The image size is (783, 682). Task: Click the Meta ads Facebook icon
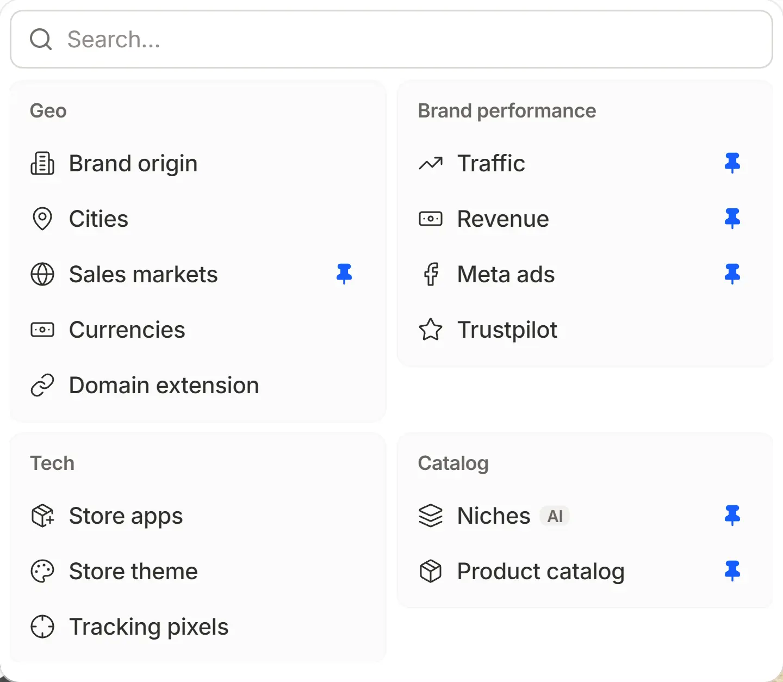coord(431,275)
